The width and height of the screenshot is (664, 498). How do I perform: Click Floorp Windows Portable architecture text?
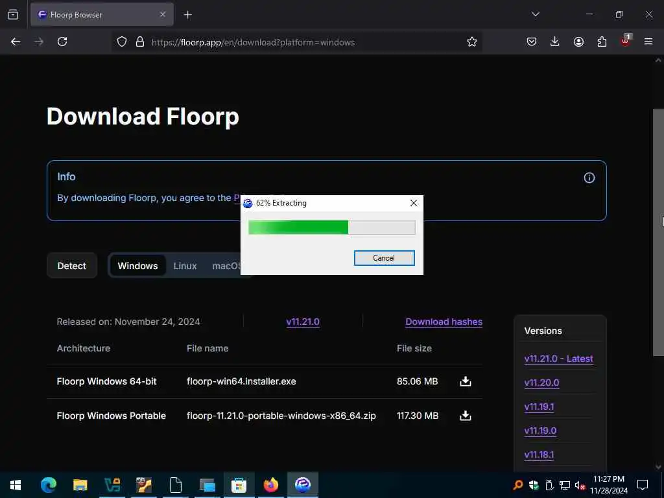coord(112,416)
